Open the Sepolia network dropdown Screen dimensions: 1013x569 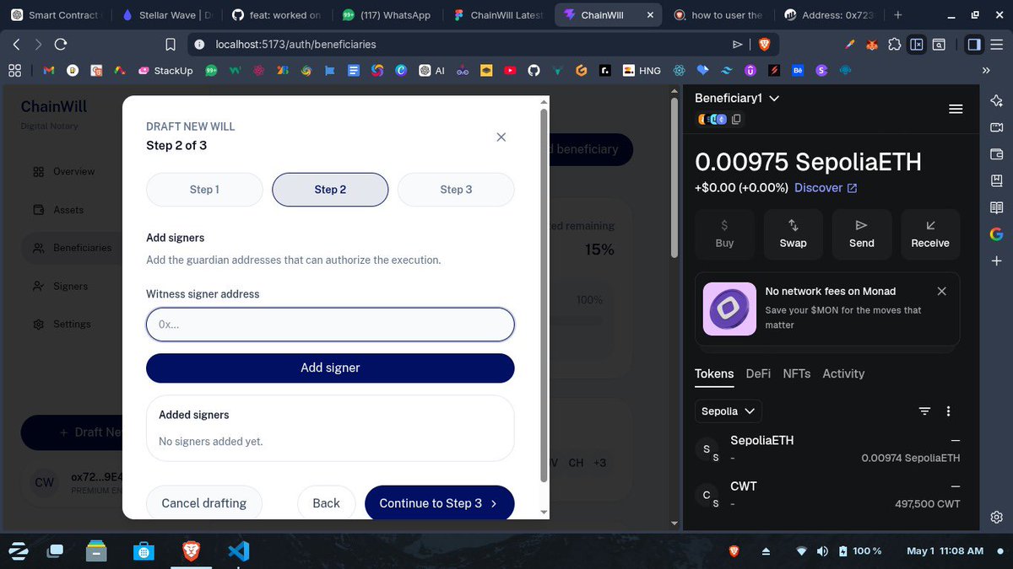pyautogui.click(x=729, y=411)
